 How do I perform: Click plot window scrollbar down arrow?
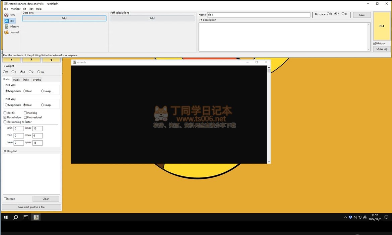(x=269, y=162)
